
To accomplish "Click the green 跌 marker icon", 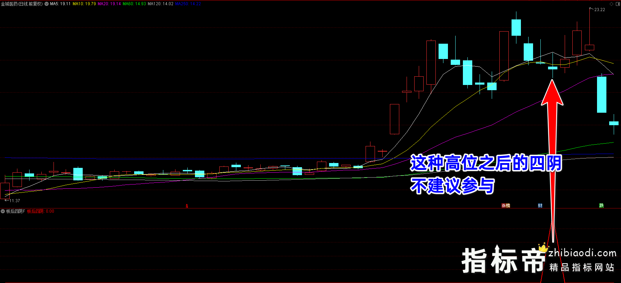I will (x=601, y=206).
